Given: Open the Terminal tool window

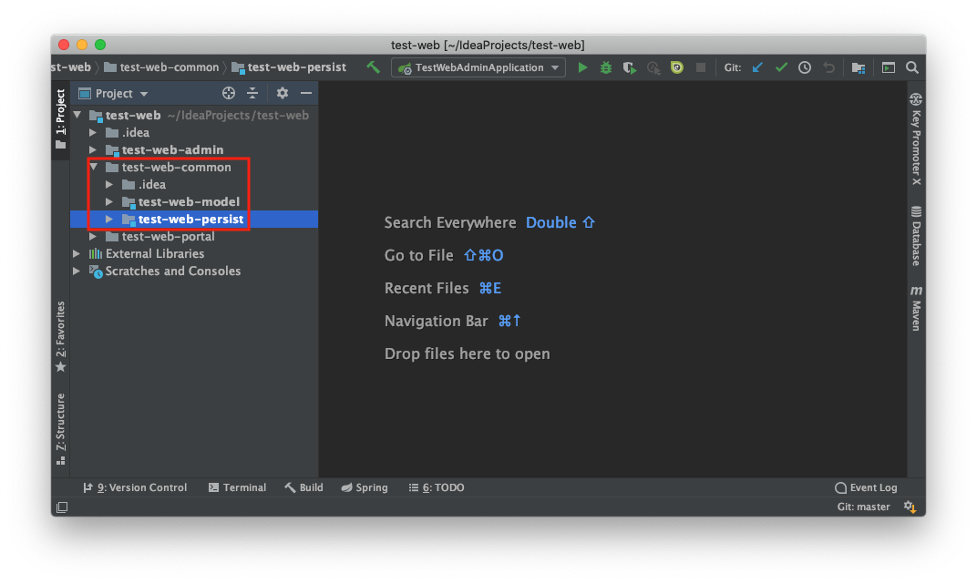Looking at the screenshot, I should click(237, 487).
